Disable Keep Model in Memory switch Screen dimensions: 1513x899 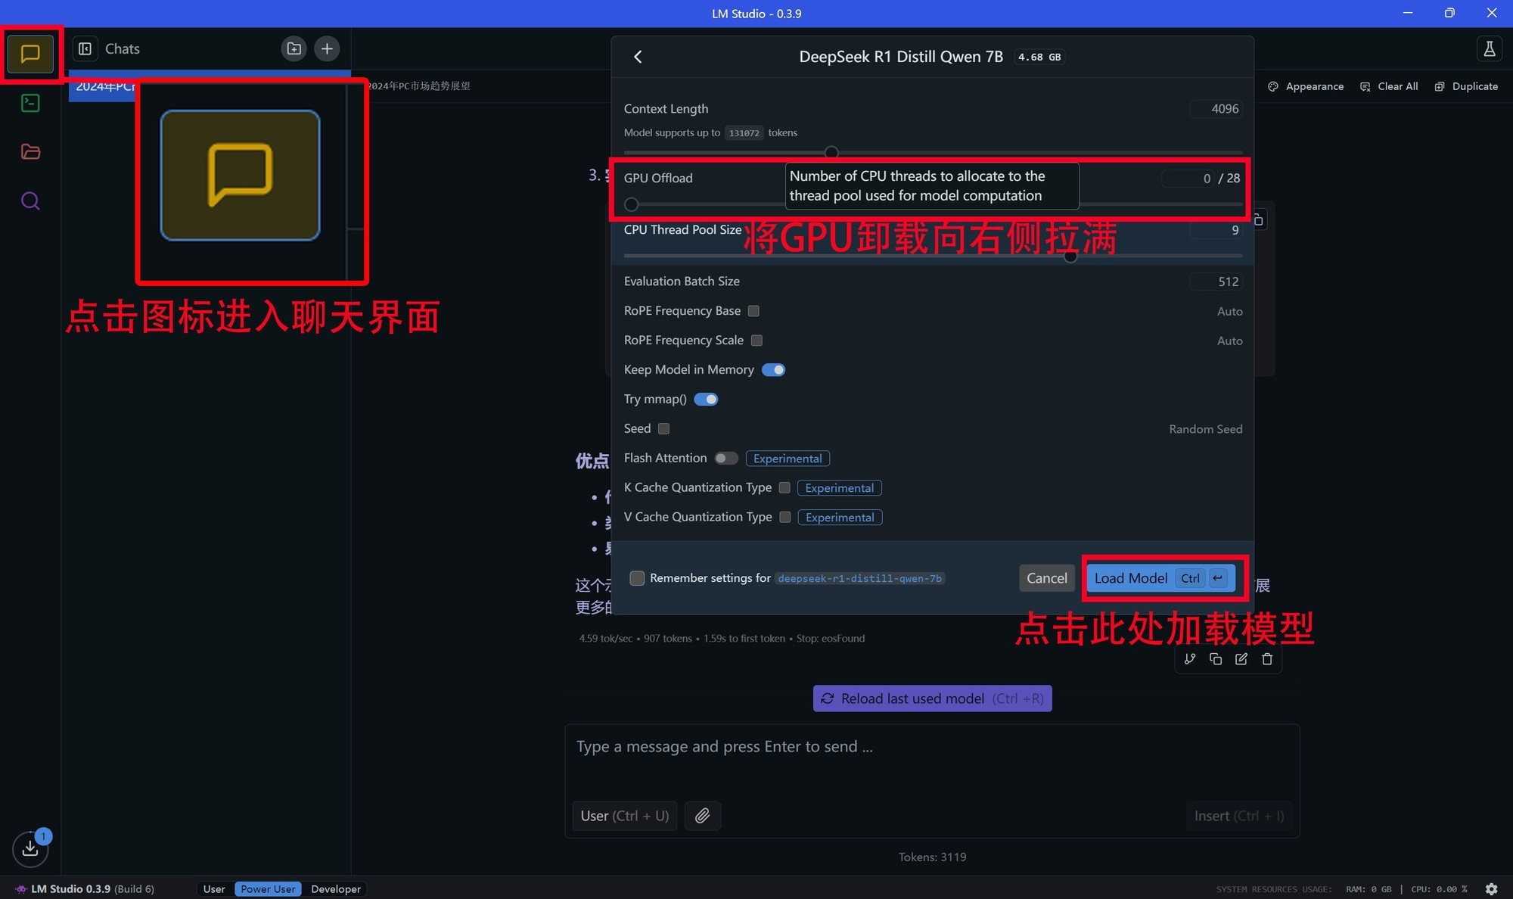(773, 370)
